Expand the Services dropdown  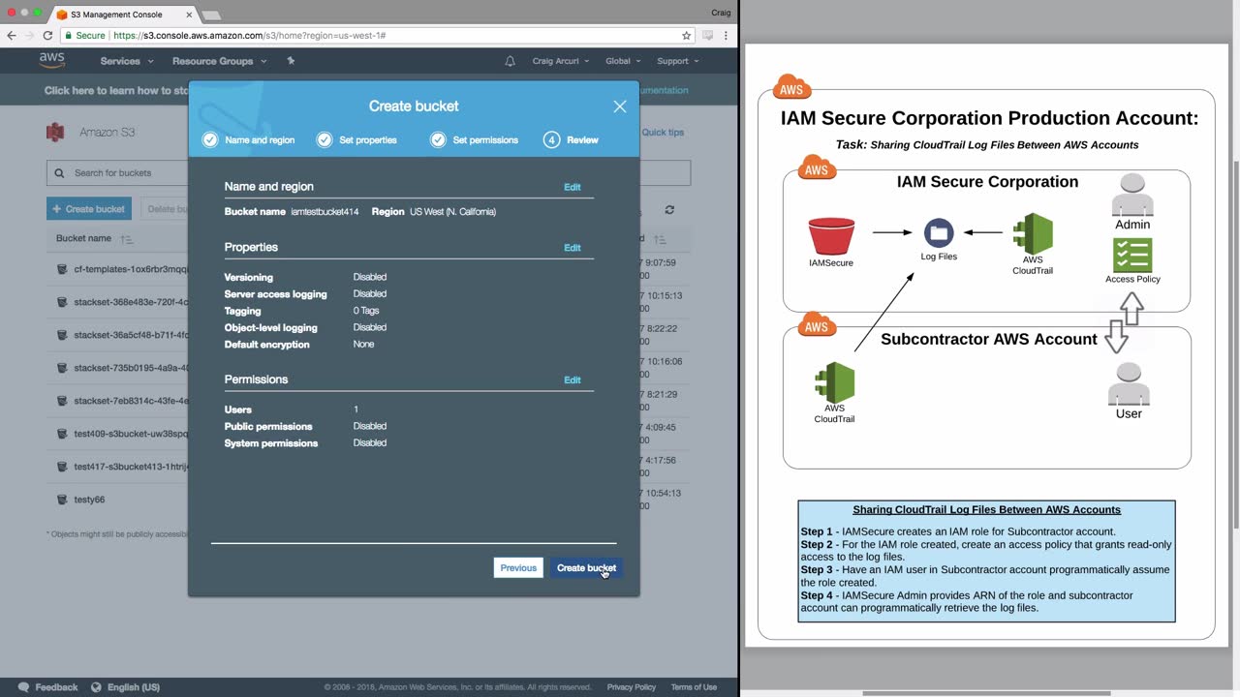pos(127,61)
